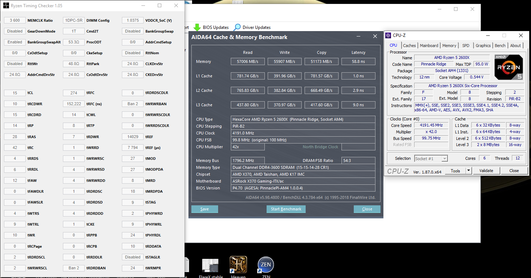Click the ProcODT 53.3Ω field
The height and width of the screenshot is (278, 531).
[x=73, y=42]
